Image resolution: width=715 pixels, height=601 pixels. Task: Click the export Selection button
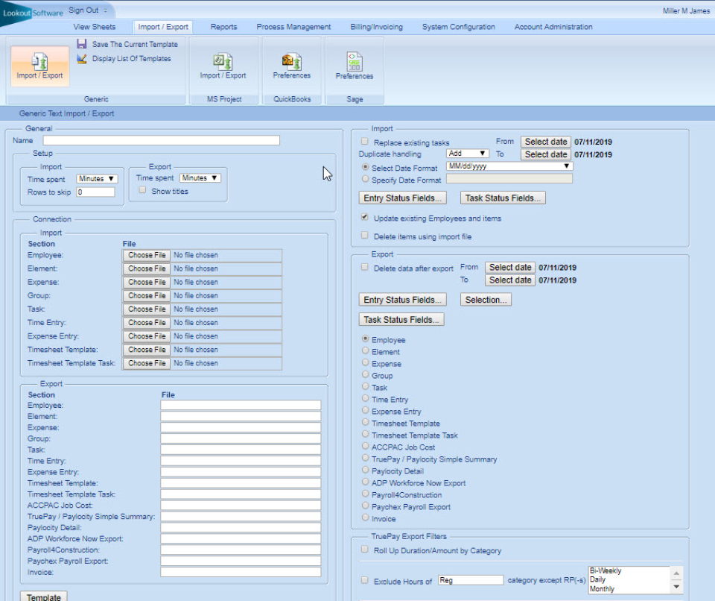[486, 300]
